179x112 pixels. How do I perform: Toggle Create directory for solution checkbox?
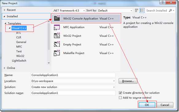pyautogui.click(x=120, y=93)
